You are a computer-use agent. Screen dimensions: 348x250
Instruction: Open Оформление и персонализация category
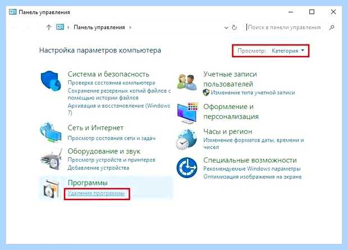231,112
